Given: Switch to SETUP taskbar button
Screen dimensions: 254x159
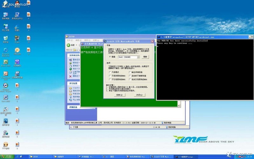Looking at the screenshot, I should (x=41, y=157).
